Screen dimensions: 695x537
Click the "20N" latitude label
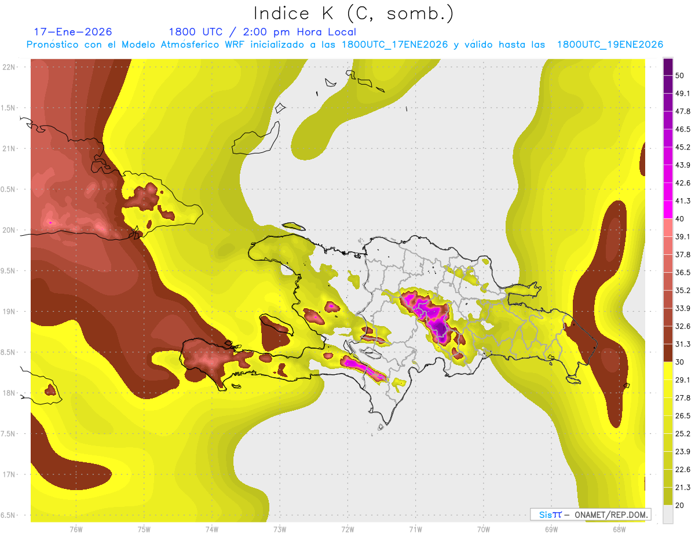click(x=9, y=230)
